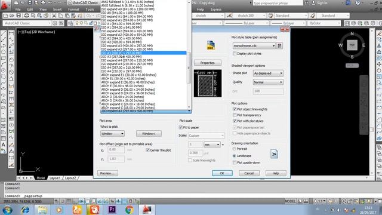
Task: Click the TOP face of the ViewCube
Action: pyautogui.click(x=352, y=45)
